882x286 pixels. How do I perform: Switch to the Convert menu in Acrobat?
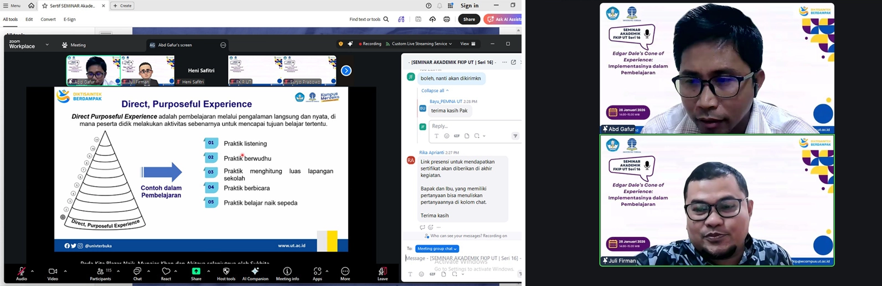pos(48,19)
